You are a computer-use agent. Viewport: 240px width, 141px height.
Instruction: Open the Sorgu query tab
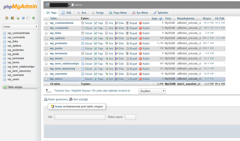(97, 13)
